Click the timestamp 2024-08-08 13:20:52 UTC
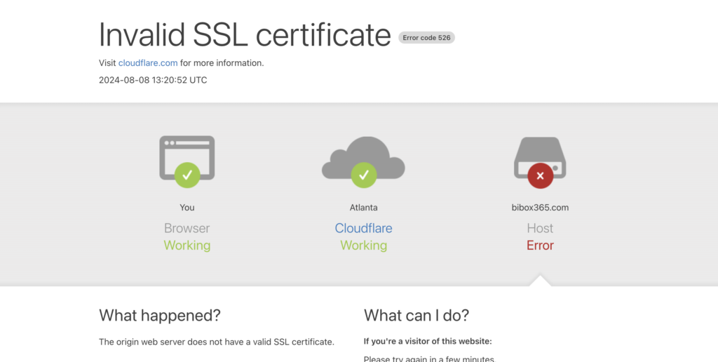This screenshot has width=718, height=362. click(x=153, y=80)
